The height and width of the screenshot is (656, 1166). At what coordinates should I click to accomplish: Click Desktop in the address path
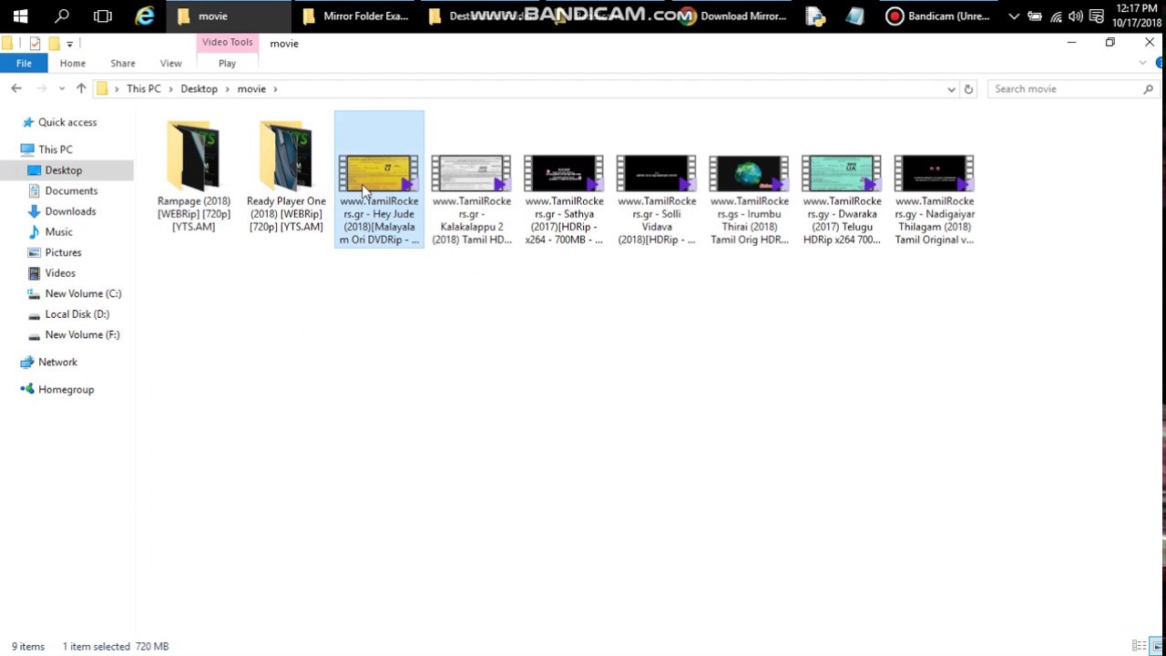[x=199, y=88]
